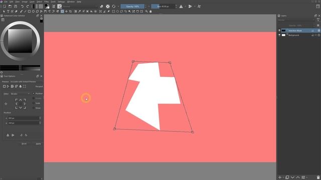
Task: Pick a color in the selector square
Action: [20, 41]
